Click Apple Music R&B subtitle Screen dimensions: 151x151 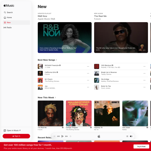(x=46, y=19)
